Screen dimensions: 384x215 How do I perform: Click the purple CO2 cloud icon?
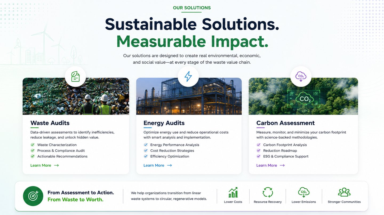301,77
